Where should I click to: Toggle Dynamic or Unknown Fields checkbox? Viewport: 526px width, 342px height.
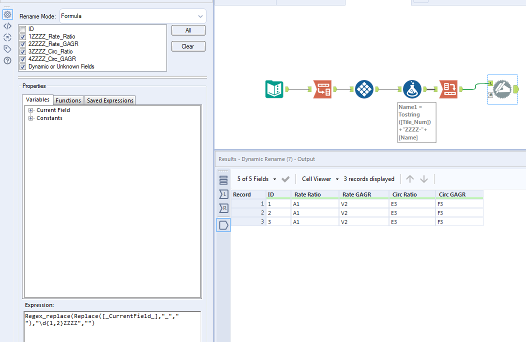click(22, 66)
